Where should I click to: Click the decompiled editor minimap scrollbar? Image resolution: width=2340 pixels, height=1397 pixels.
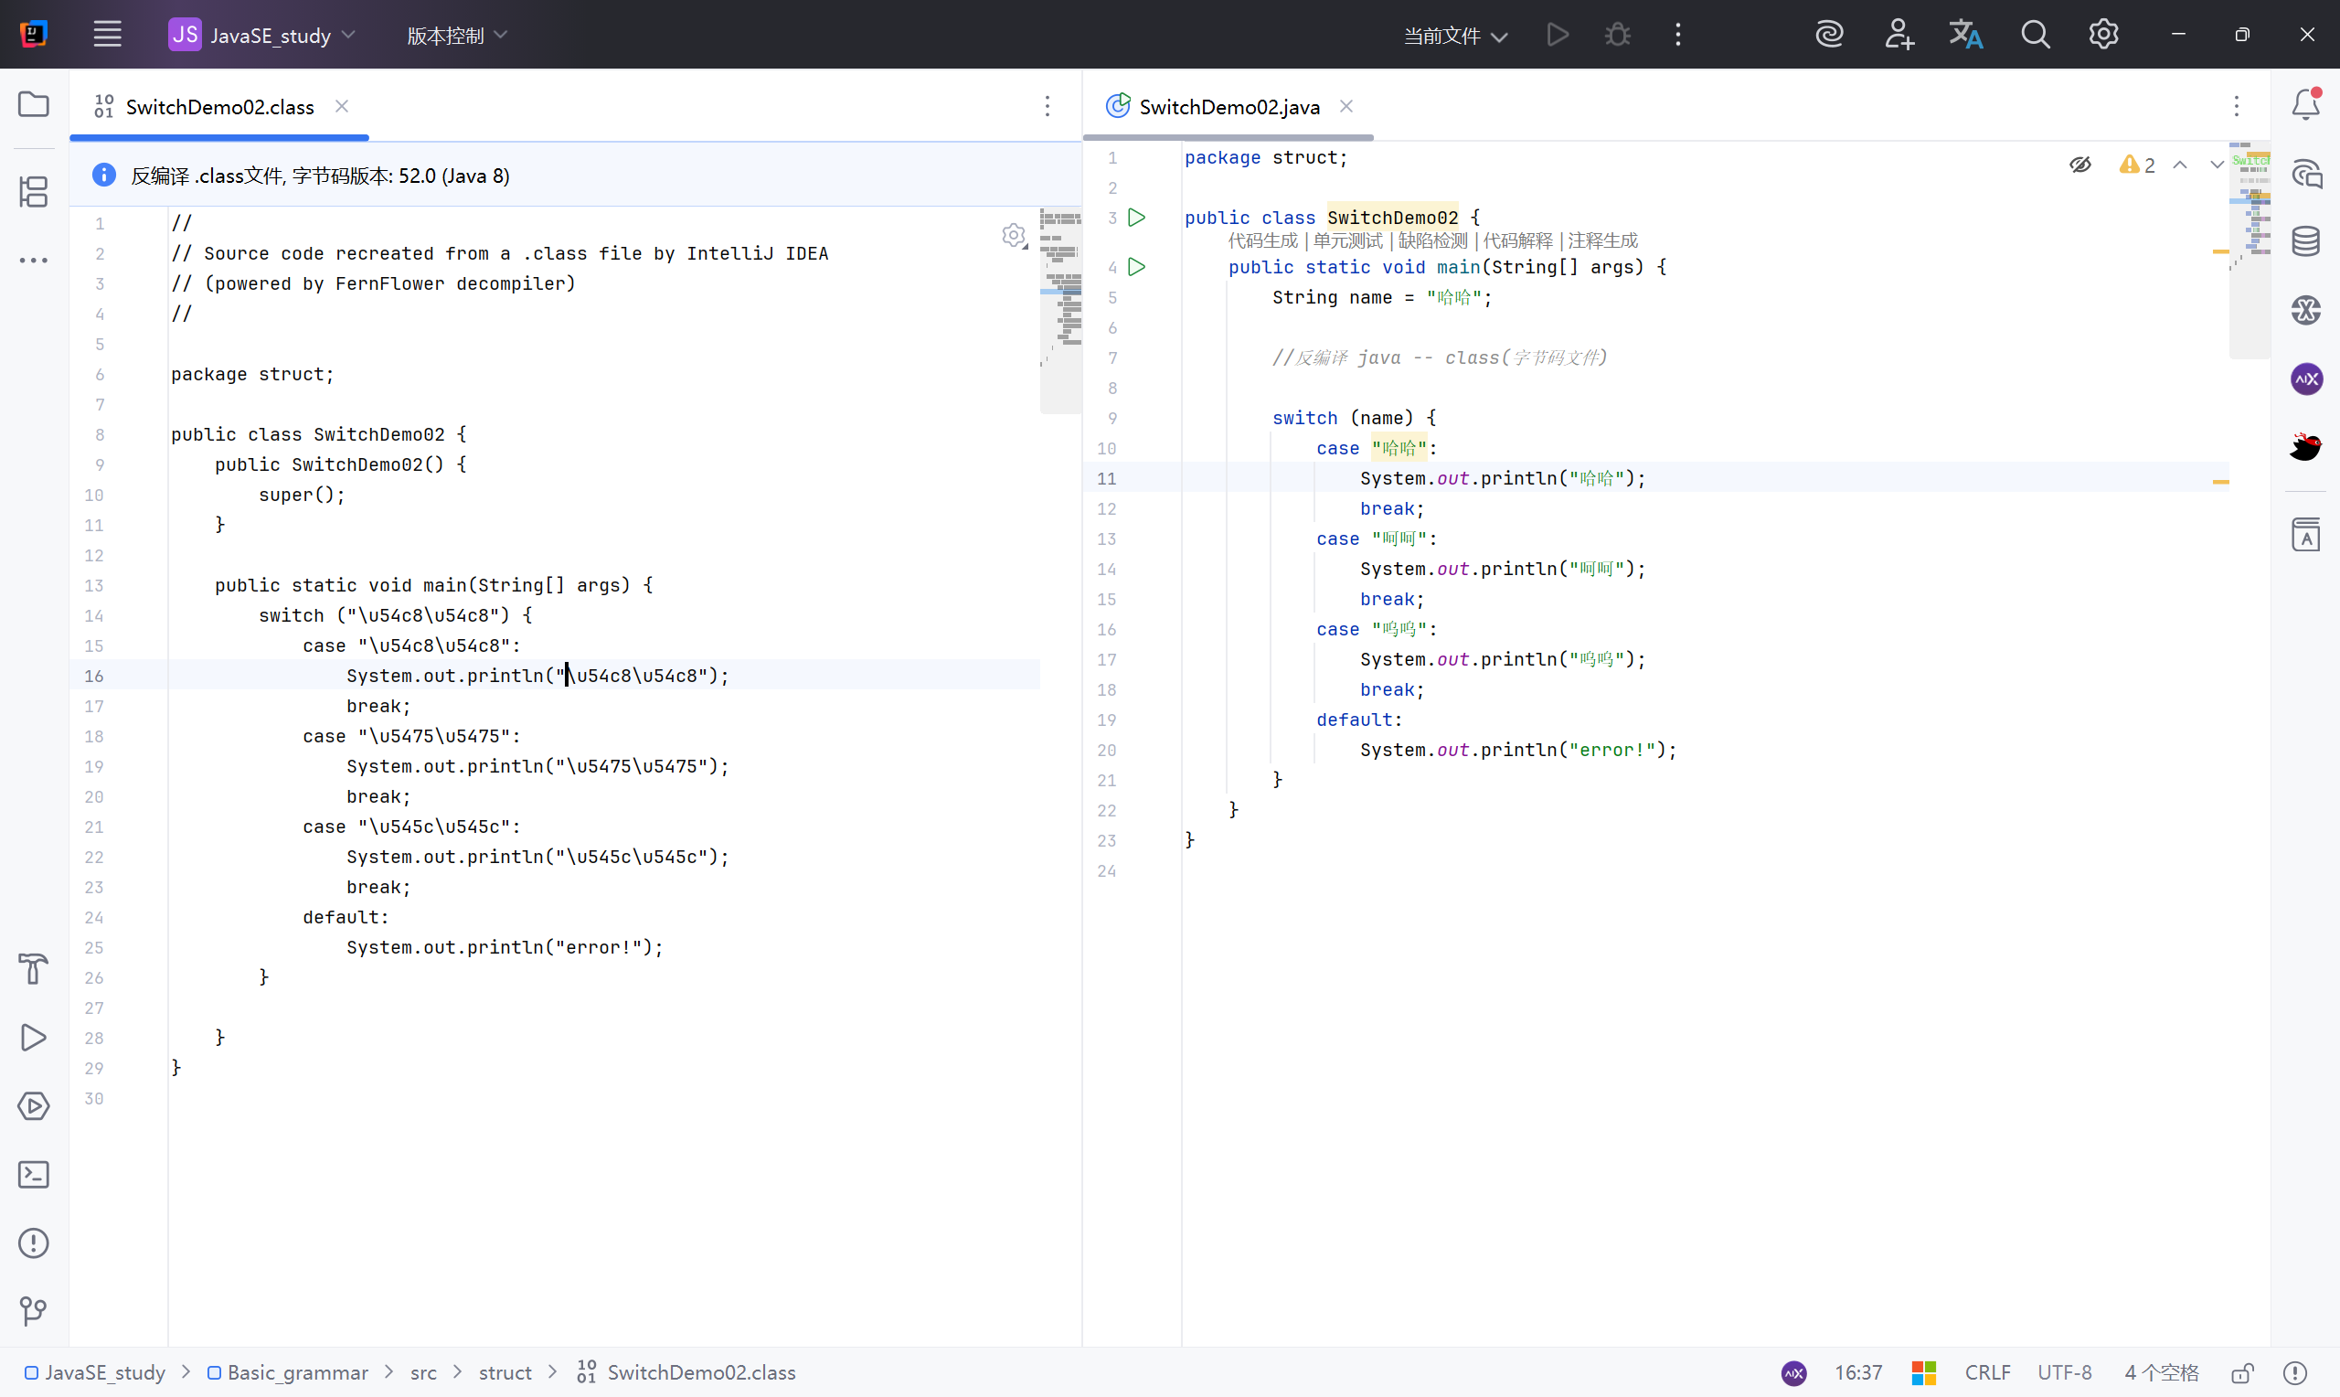[x=1059, y=311]
